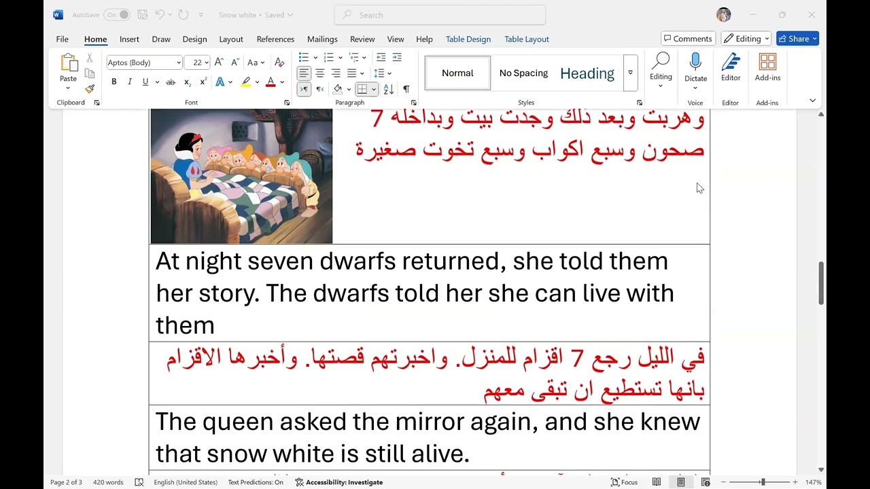Viewport: 870px width, 489px height.
Task: Switch to Read Mode view icon
Action: coord(657,482)
